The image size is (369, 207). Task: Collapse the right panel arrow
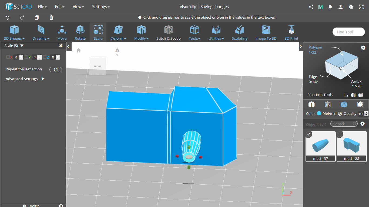pos(300,47)
